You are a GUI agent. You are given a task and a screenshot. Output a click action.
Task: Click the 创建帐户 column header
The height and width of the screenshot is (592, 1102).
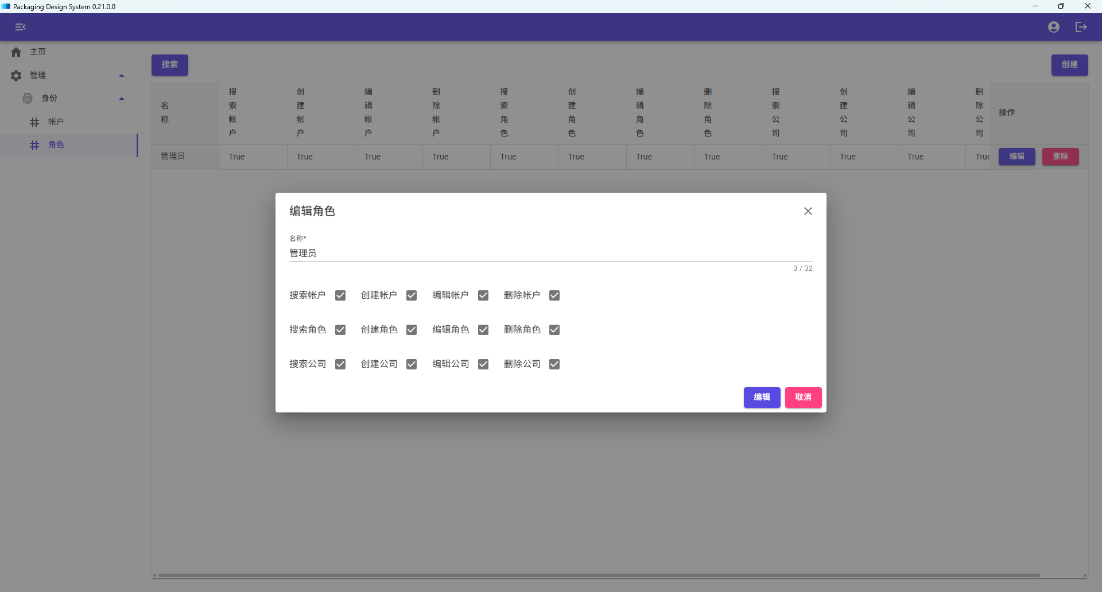[321, 113]
